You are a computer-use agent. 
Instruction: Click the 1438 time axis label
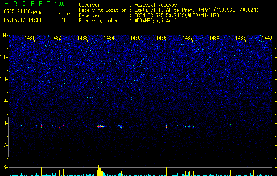pyautogui.click(x=214, y=38)
